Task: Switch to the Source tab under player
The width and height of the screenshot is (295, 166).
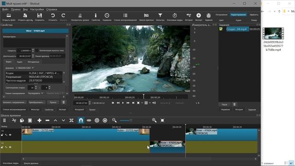Action: coord(79,110)
